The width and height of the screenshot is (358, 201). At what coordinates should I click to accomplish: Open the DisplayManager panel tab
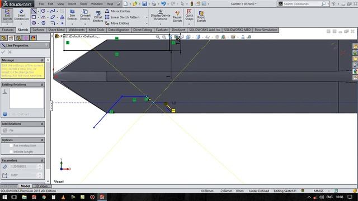(33, 38)
